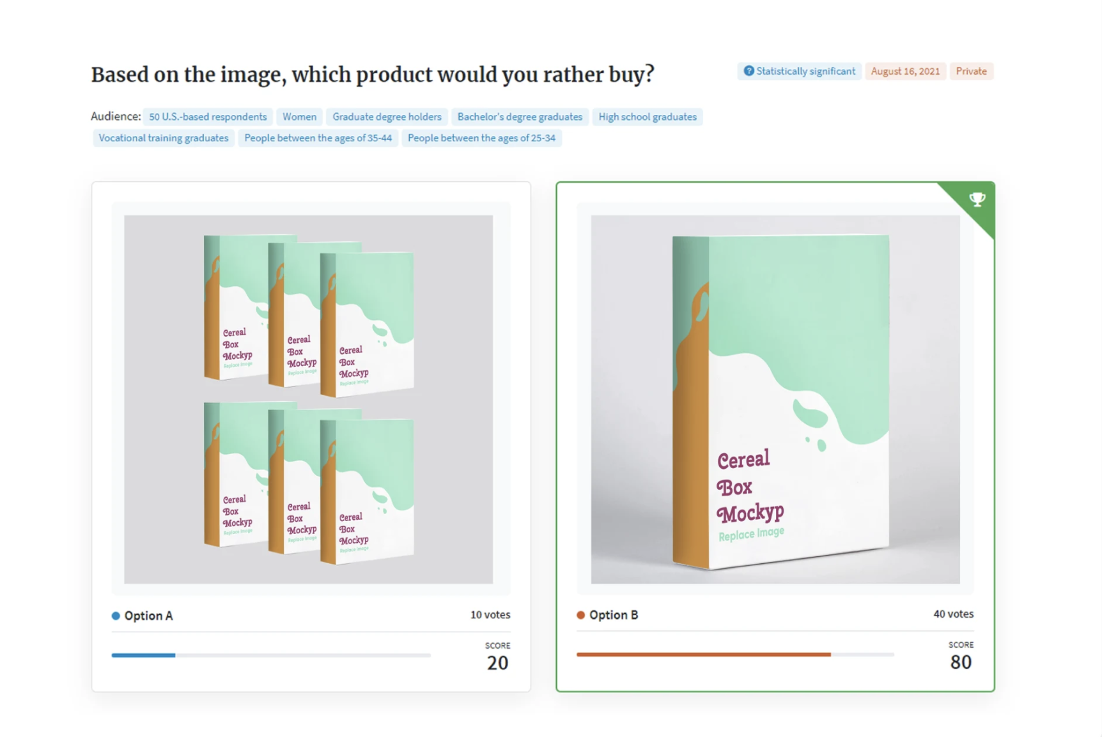Viewport: 1102px width, 737px height.
Task: Click the orange dot next to Option B
Action: pos(580,615)
